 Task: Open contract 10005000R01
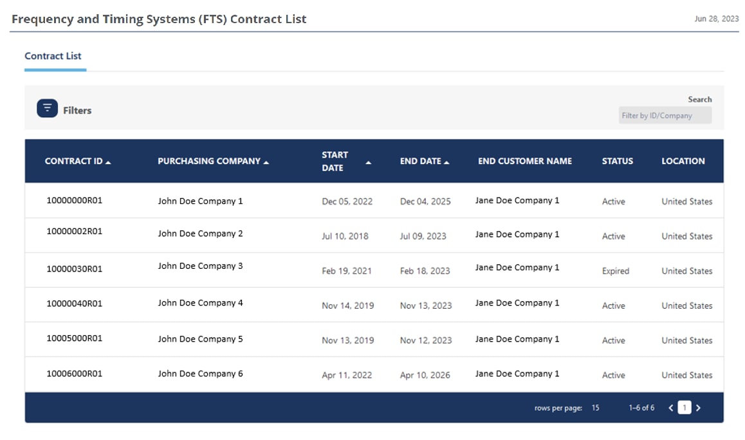(x=74, y=338)
